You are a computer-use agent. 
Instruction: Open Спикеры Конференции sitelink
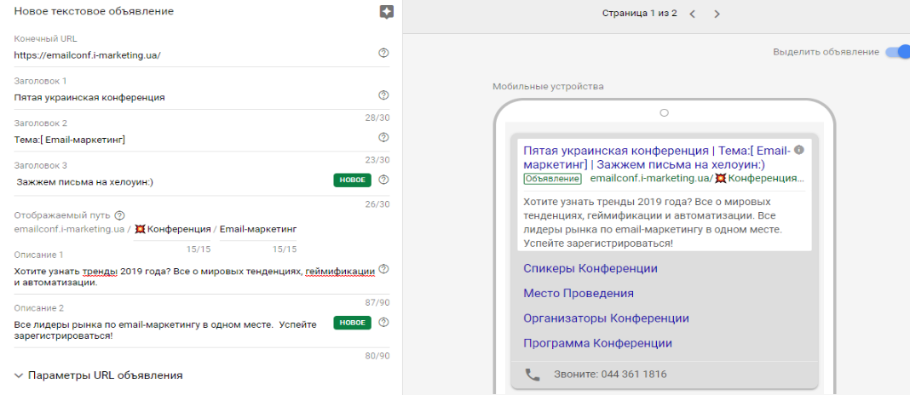pos(590,268)
